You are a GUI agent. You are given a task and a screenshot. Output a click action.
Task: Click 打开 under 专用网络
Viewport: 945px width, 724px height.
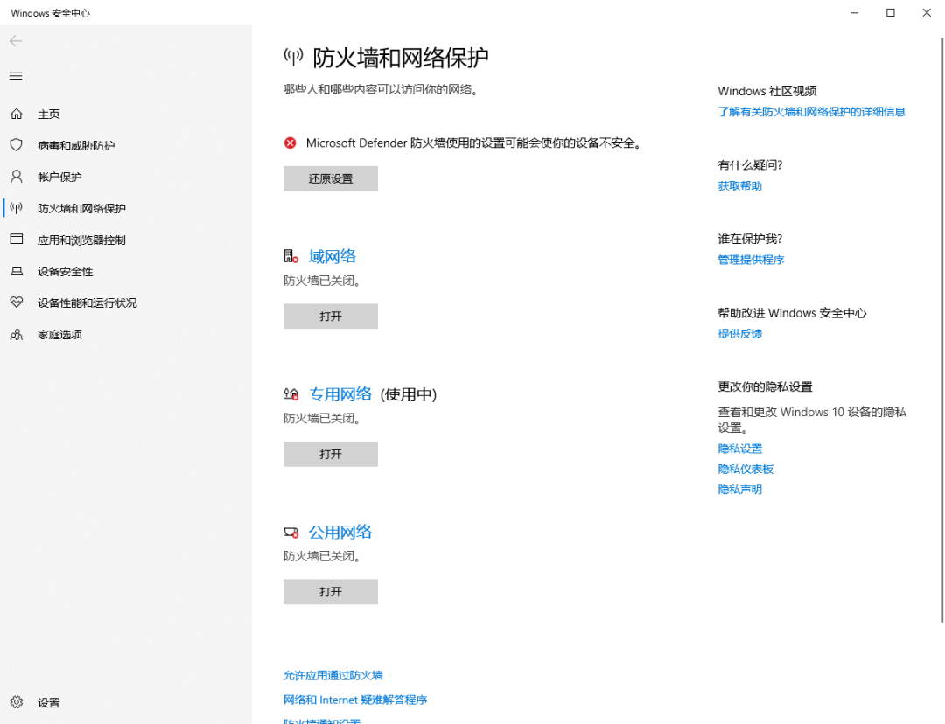(330, 454)
